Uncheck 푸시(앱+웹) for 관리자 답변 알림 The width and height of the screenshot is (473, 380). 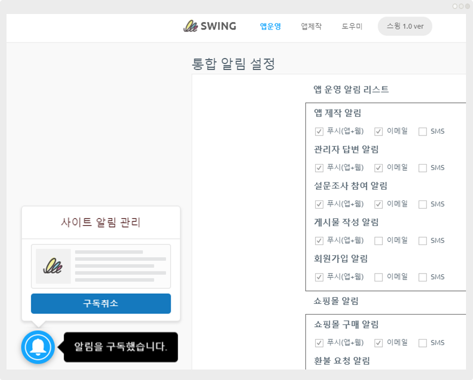(319, 168)
